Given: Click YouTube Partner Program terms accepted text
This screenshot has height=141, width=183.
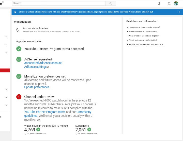Looking at the screenshot, I should coord(54,49).
